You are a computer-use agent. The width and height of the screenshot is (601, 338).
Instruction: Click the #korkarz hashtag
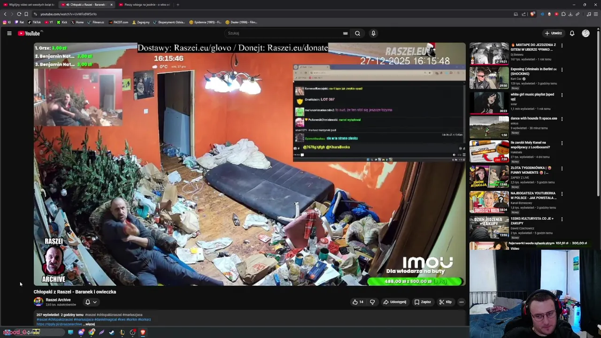click(145, 320)
